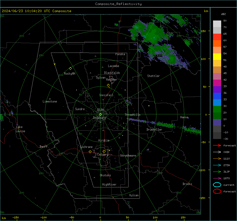237x221 pixels.
Task: Select the Lake Louise label
Action: 20,129
